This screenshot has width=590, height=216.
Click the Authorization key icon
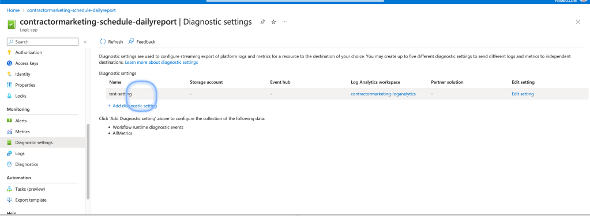(9, 52)
